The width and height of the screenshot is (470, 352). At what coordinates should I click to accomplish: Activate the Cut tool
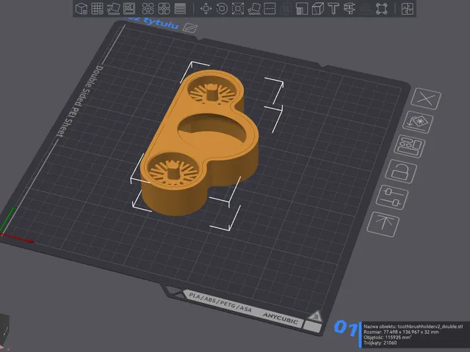pos(270,9)
